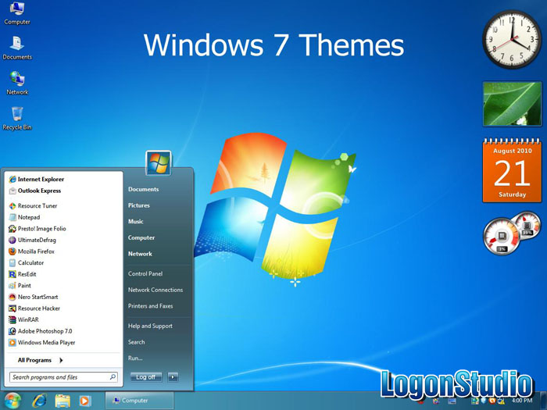The image size is (547, 410).
Task: Open Adobe Photoshop 7.0
Action: click(x=41, y=331)
